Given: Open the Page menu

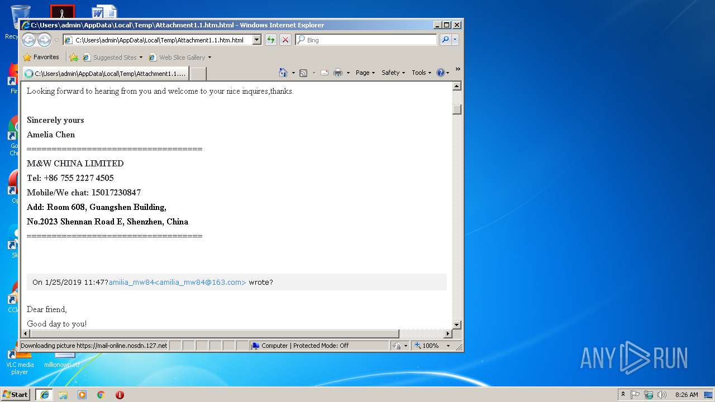Looking at the screenshot, I should click(365, 73).
